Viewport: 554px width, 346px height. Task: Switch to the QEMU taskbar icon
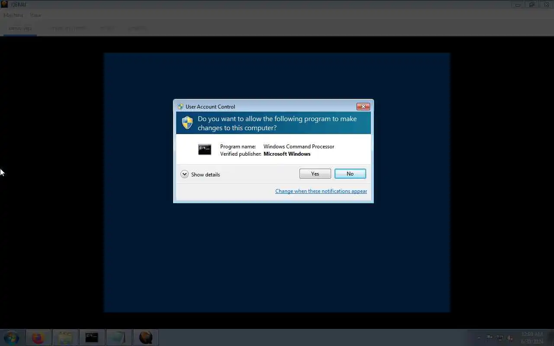point(146,337)
